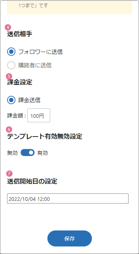Image resolution: width=139 pixels, height=254 pixels.
Task: Click the 無効 label beside the switch
Action: [x=12, y=153]
